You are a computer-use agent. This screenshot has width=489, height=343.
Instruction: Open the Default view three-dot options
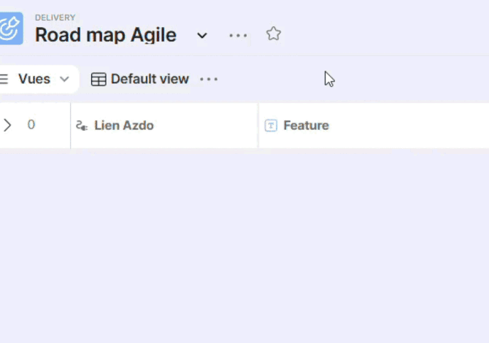click(x=209, y=79)
